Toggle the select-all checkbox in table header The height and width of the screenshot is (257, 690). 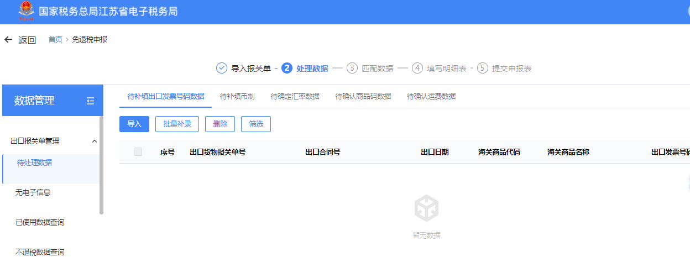click(x=138, y=152)
